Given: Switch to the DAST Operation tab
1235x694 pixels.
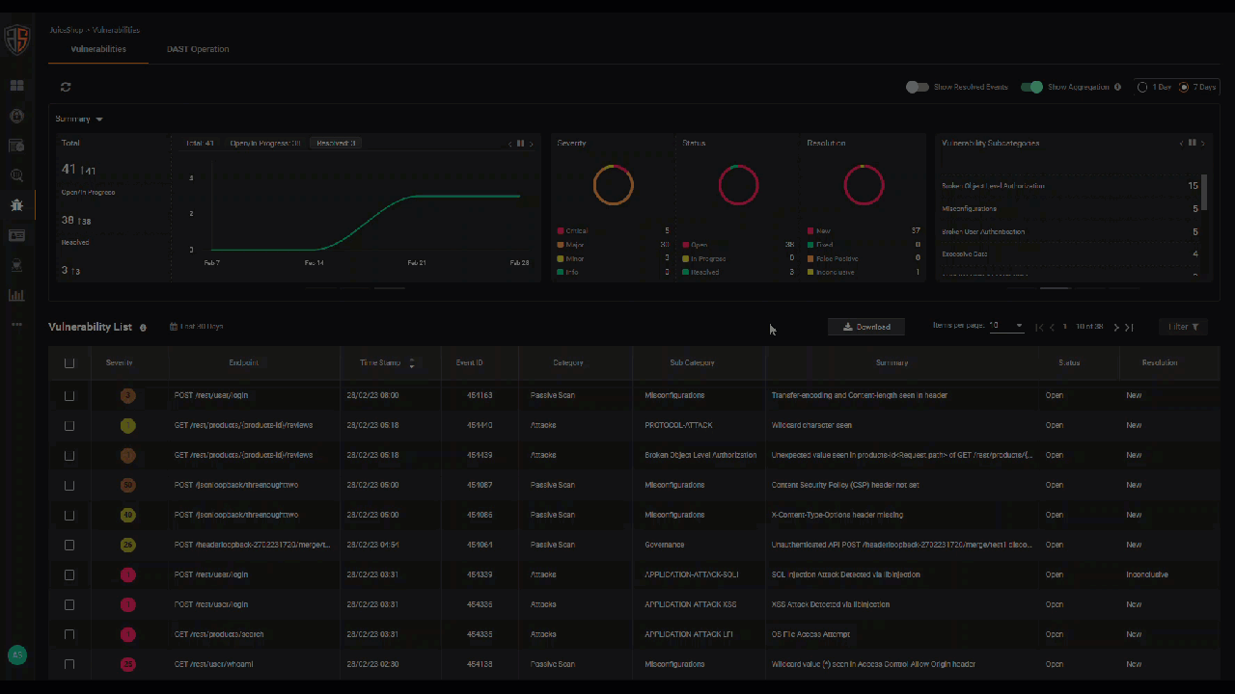Looking at the screenshot, I should [198, 49].
